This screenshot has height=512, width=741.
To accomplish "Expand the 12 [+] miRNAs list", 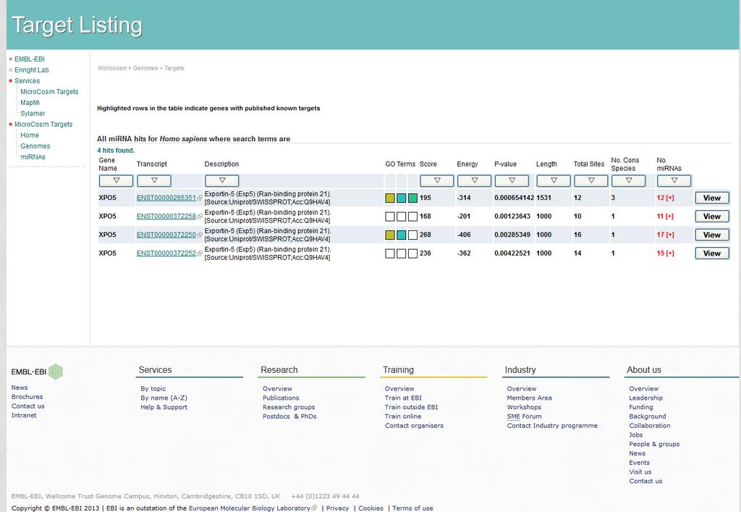I will (666, 198).
